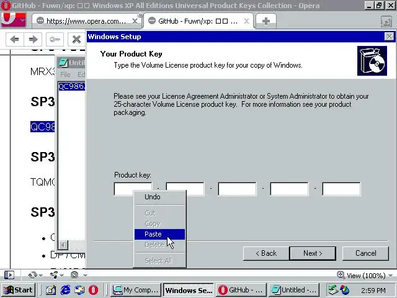Click the Notepad title bar icon
Screen dimensions: 397x298
[x=63, y=63]
